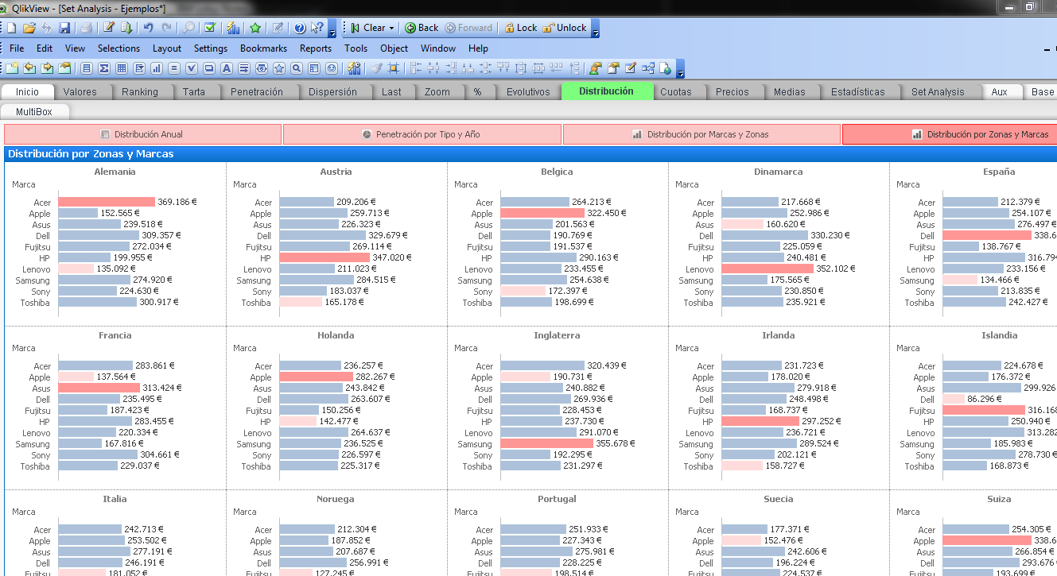Create a Statistics Box sigma icon

(x=104, y=68)
